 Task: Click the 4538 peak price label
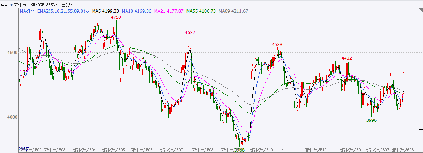[x=277, y=44]
